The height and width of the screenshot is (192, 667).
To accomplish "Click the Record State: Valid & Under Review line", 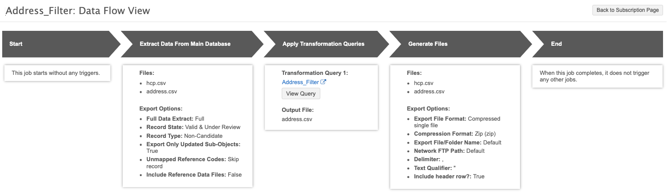I will pyautogui.click(x=193, y=127).
